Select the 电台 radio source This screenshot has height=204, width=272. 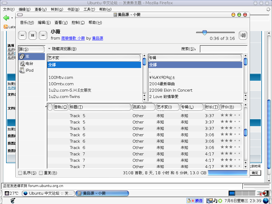pos(32,63)
